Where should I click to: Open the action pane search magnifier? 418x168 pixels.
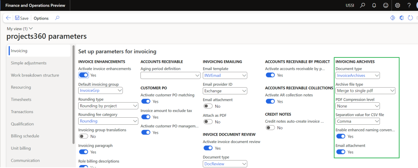(x=57, y=18)
